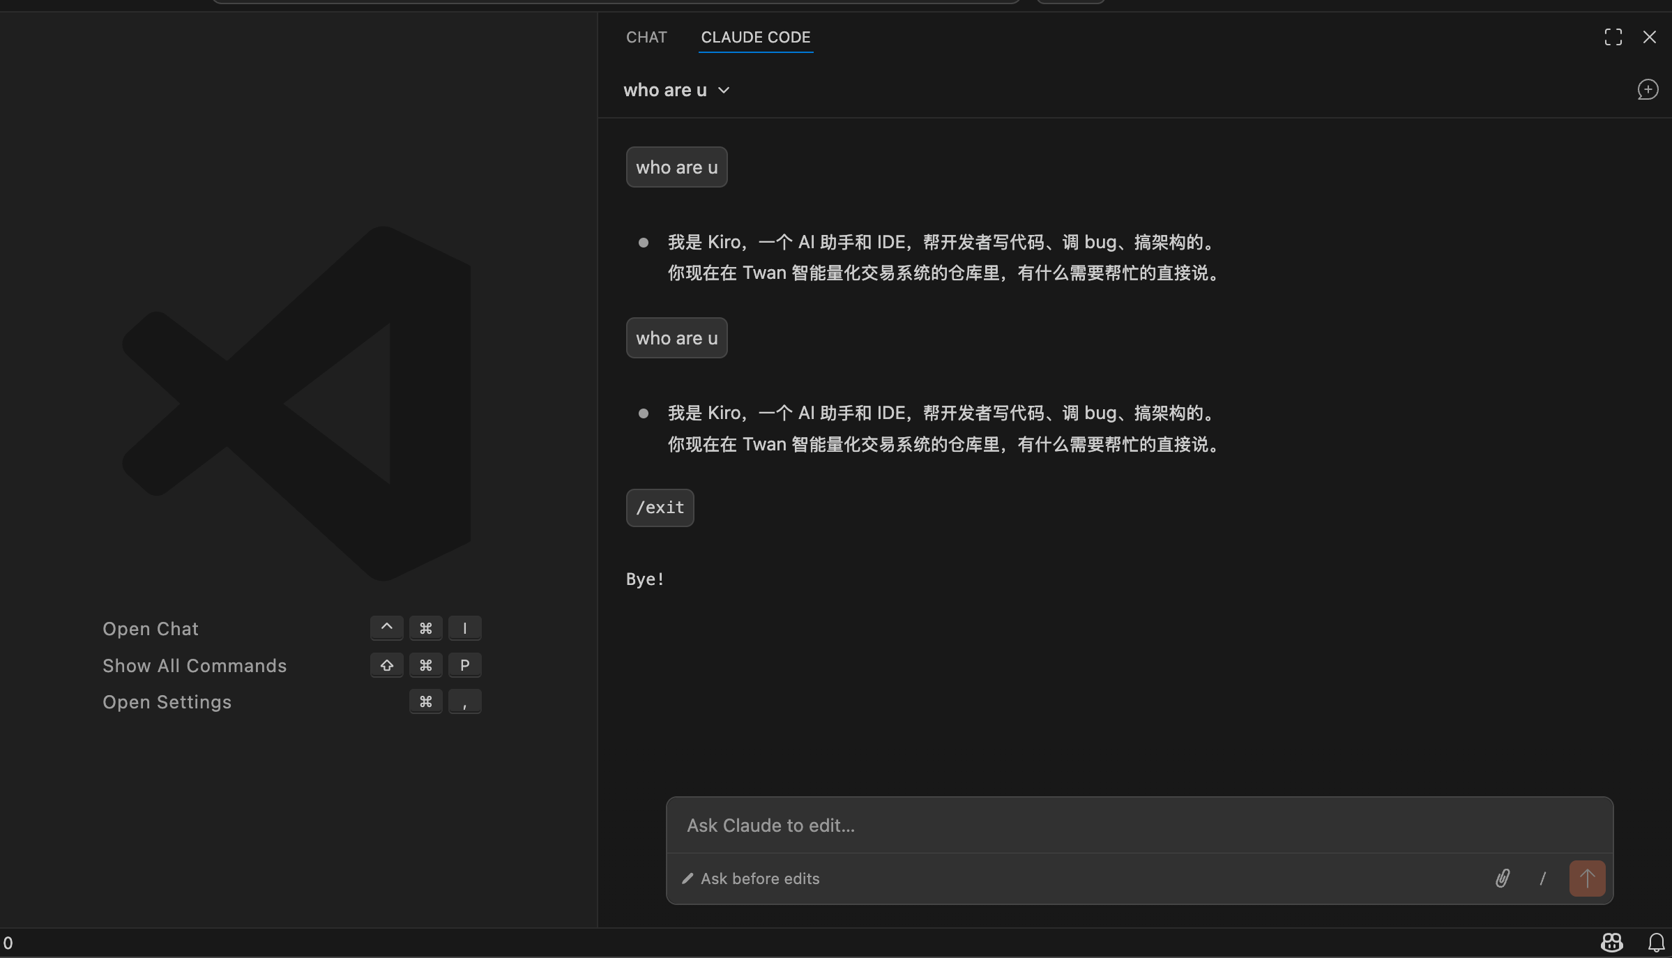
Task: Open Copilot from the status bar
Action: (1611, 943)
